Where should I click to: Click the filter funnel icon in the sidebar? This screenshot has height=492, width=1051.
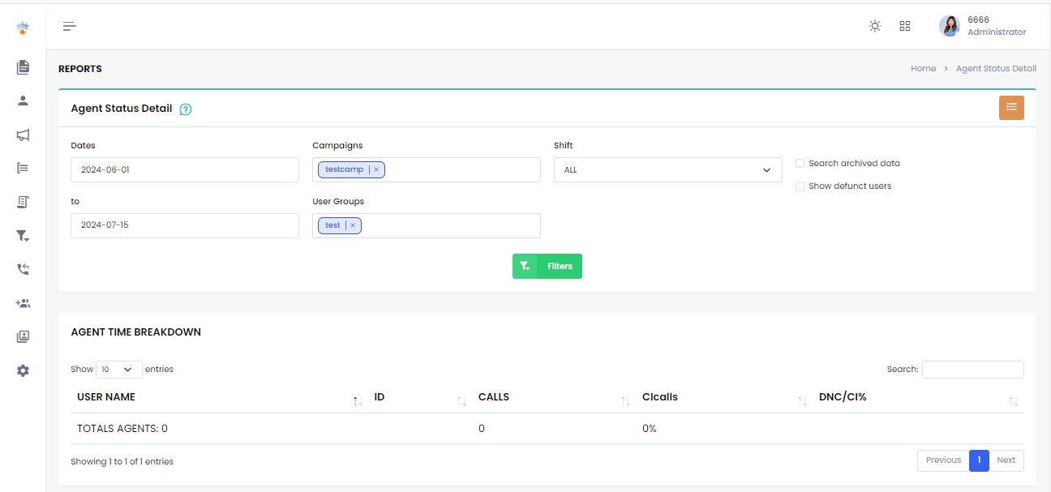(23, 236)
